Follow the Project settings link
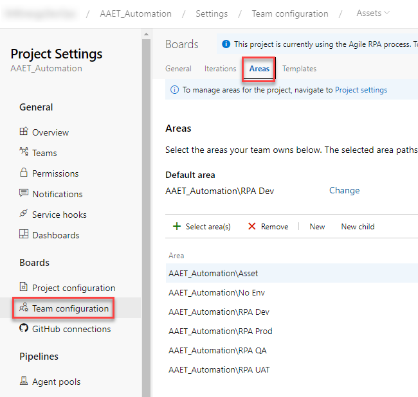The image size is (418, 397). (x=361, y=90)
